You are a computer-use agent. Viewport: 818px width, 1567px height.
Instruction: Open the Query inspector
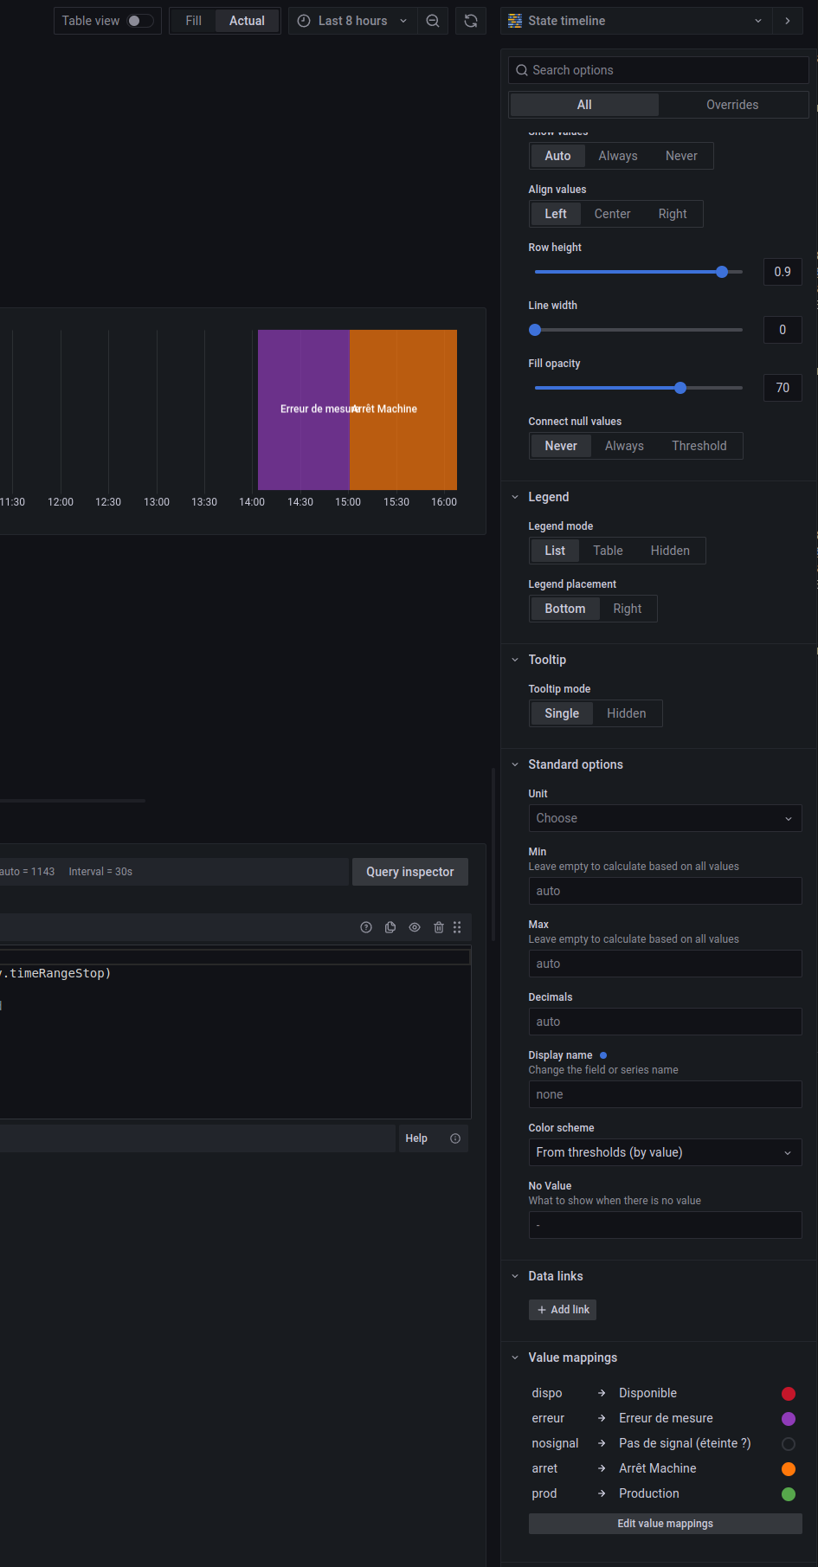point(410,872)
